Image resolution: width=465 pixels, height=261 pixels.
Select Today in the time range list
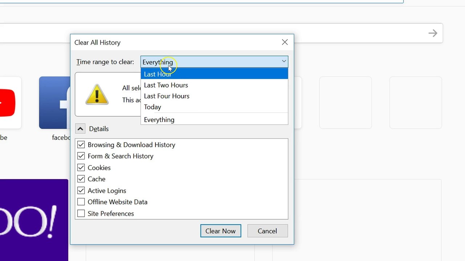pos(214,107)
